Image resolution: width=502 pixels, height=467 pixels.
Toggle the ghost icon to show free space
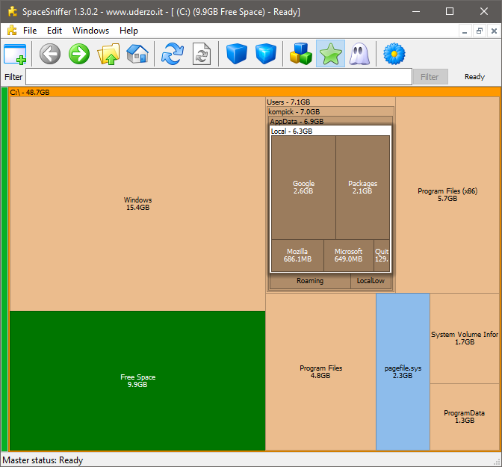click(359, 54)
